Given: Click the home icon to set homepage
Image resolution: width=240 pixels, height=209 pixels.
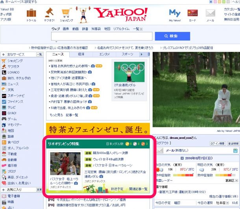Looking at the screenshot, I should pyautogui.click(x=2, y=2).
